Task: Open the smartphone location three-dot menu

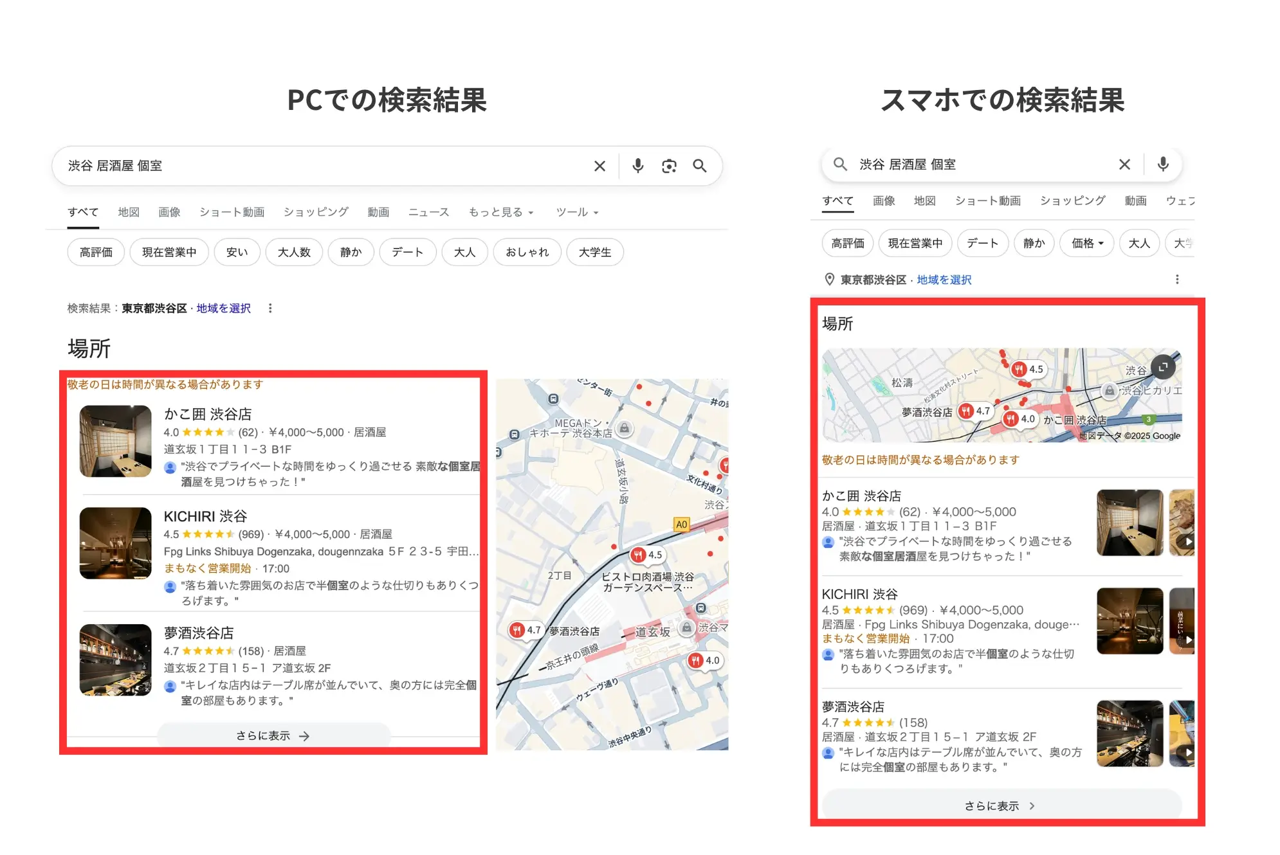Action: tap(1177, 280)
